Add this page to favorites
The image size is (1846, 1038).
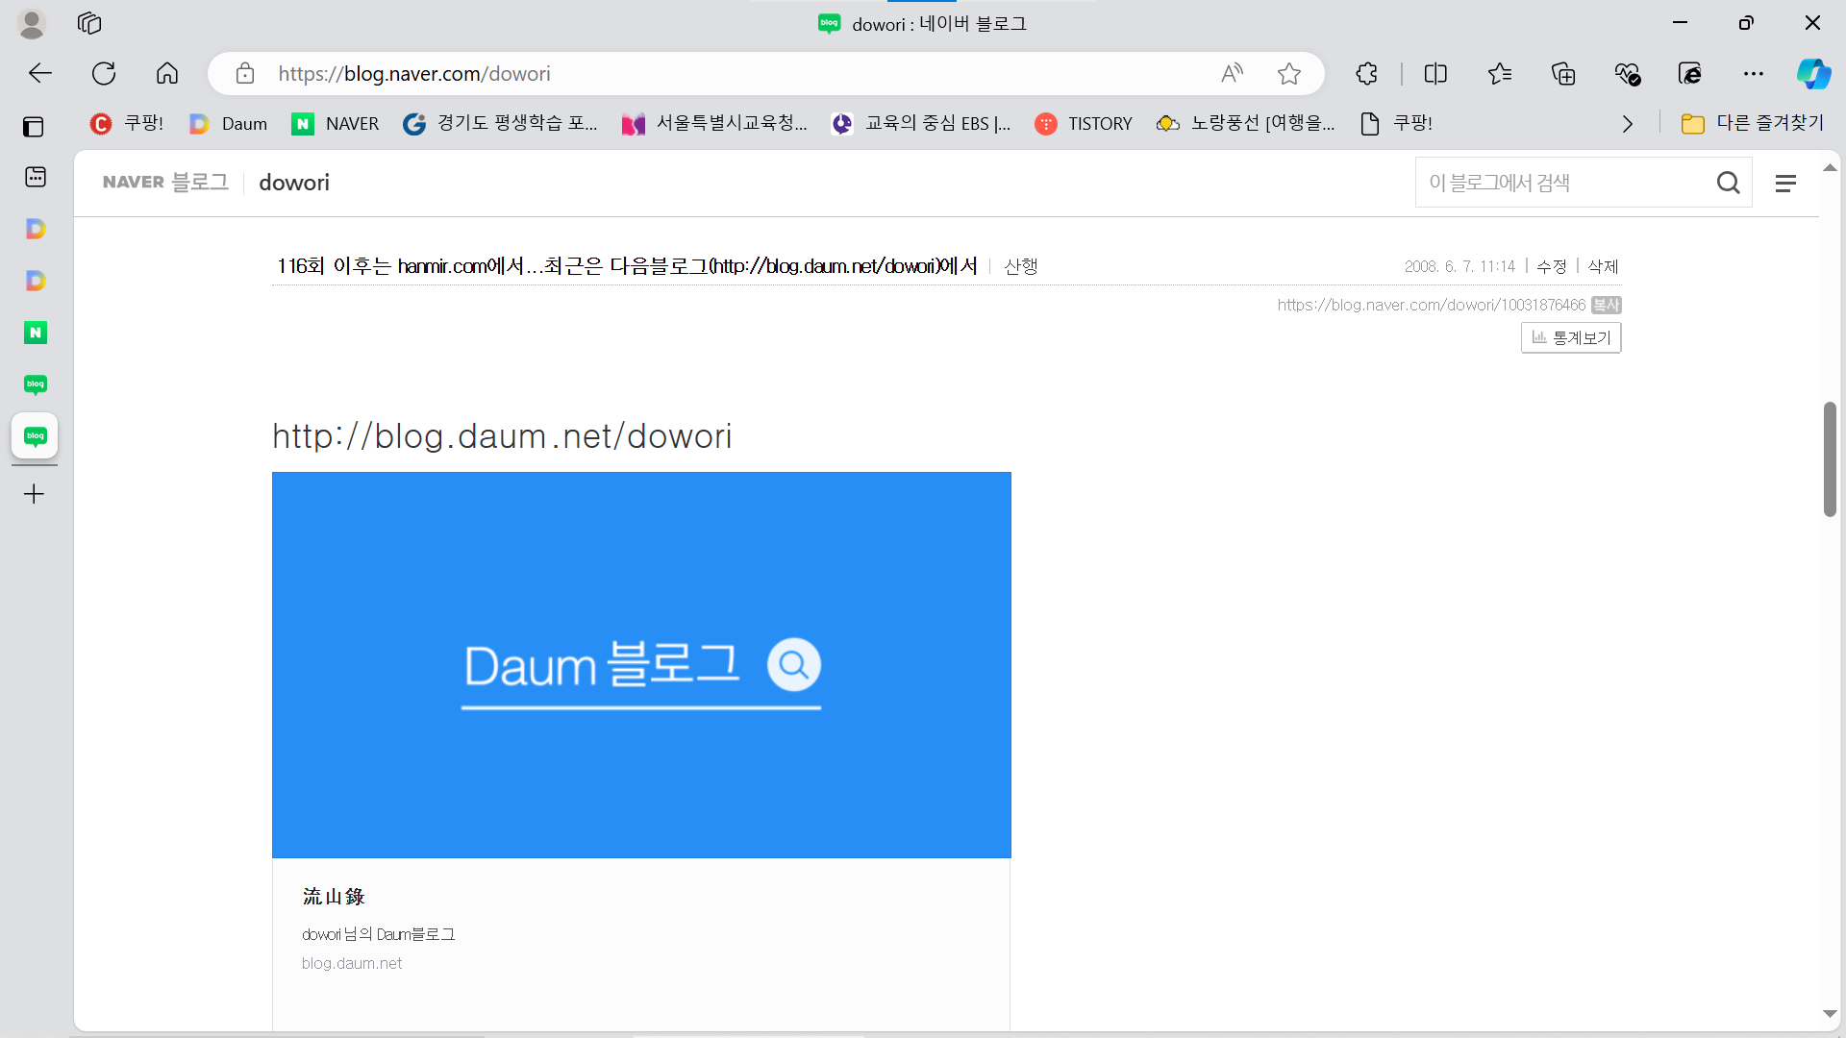click(1288, 74)
